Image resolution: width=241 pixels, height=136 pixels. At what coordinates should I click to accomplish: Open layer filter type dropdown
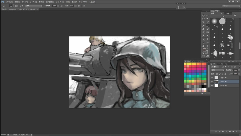click(x=215, y=66)
